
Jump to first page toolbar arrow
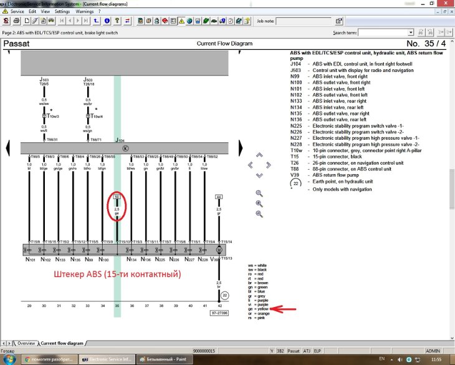point(62,21)
